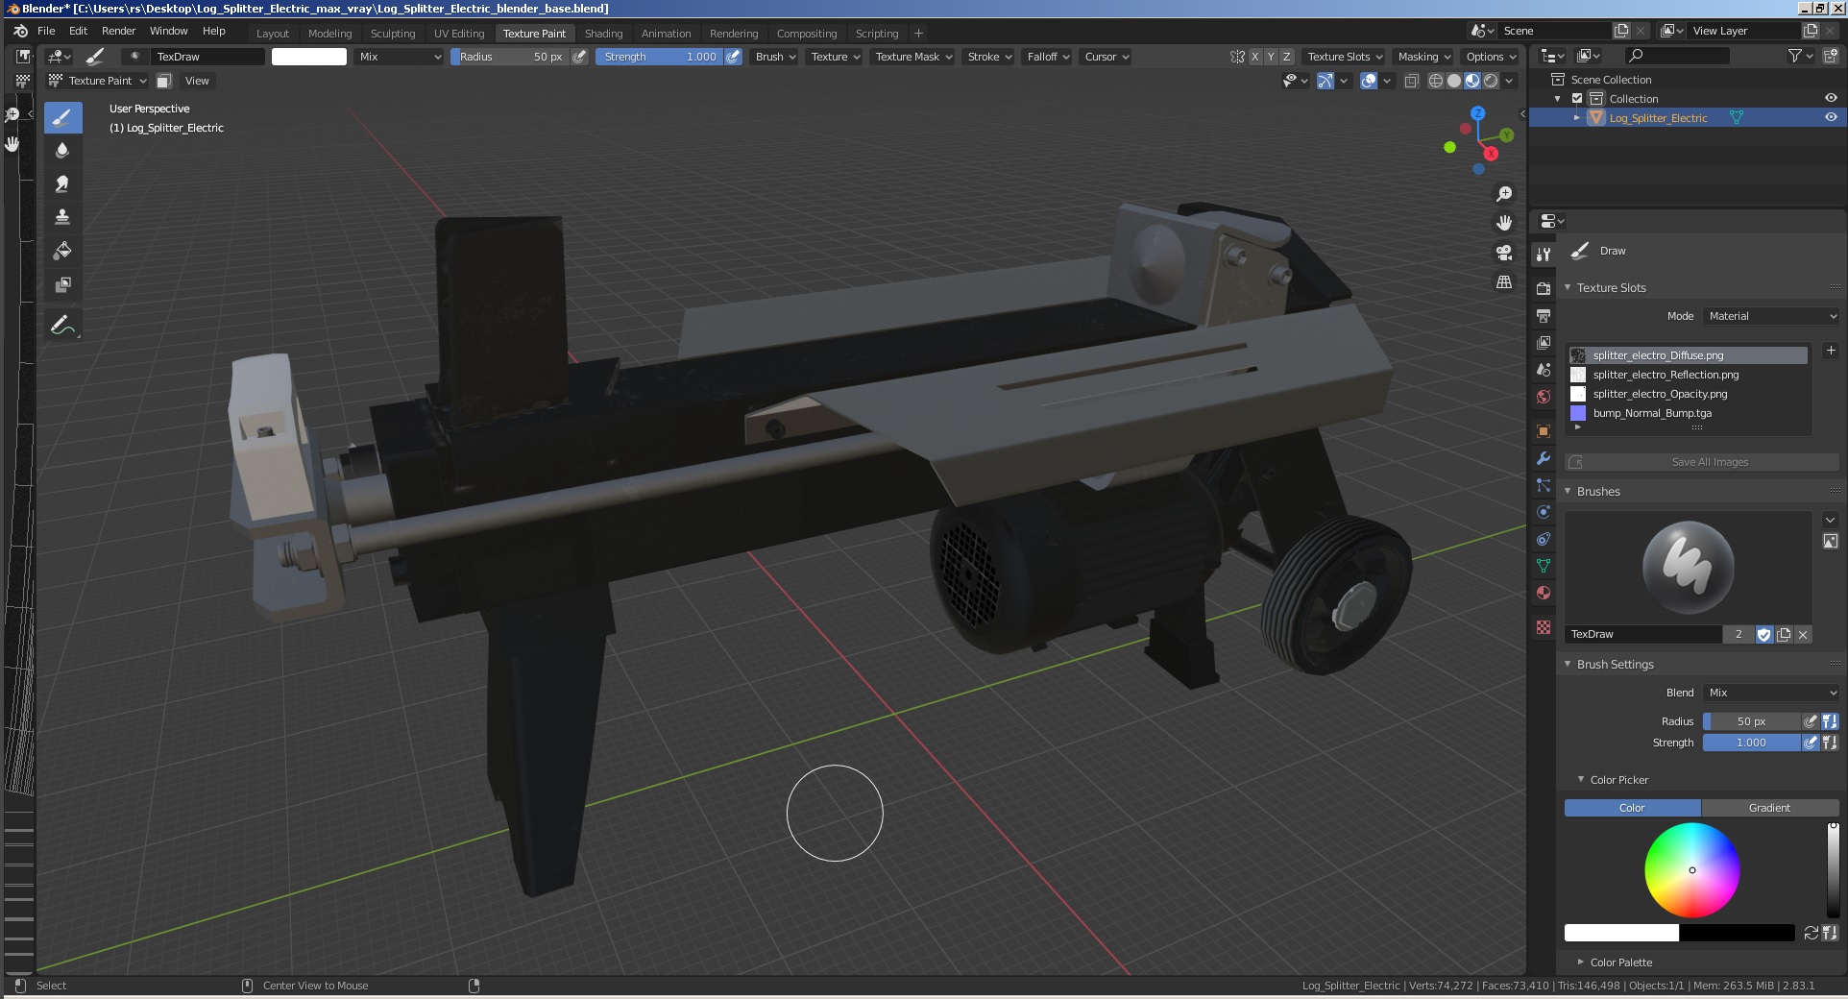This screenshot has width=1848, height=999.
Task: Switch to the Animation workspace tab
Action: pyautogui.click(x=666, y=34)
